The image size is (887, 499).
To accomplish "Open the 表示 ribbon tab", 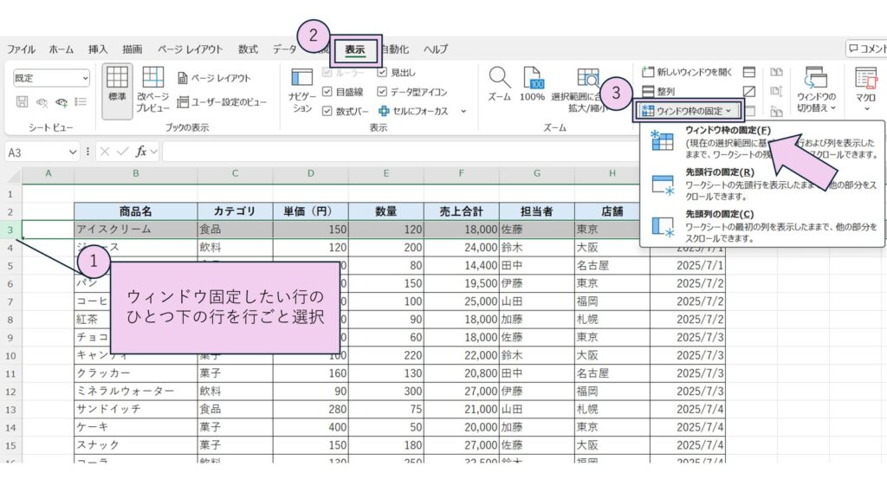I will click(354, 49).
